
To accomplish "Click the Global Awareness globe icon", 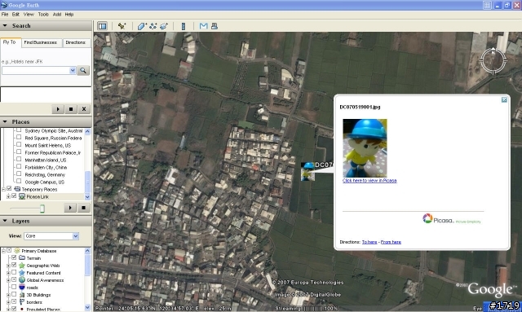I will tap(22, 280).
